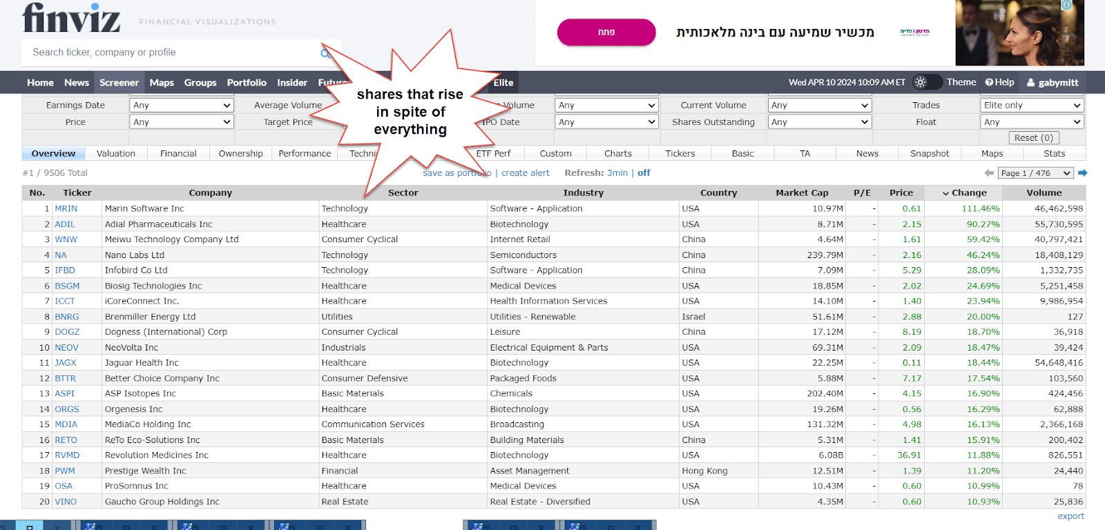The width and height of the screenshot is (1105, 530).
Task: Switch to the Overview view tab
Action: click(x=53, y=154)
